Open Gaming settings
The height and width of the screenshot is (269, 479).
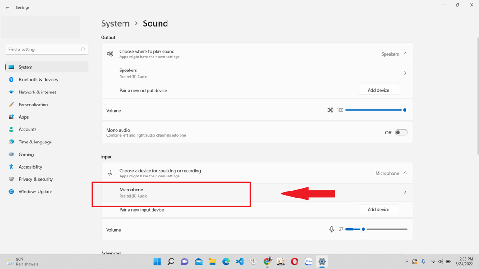(x=47, y=154)
